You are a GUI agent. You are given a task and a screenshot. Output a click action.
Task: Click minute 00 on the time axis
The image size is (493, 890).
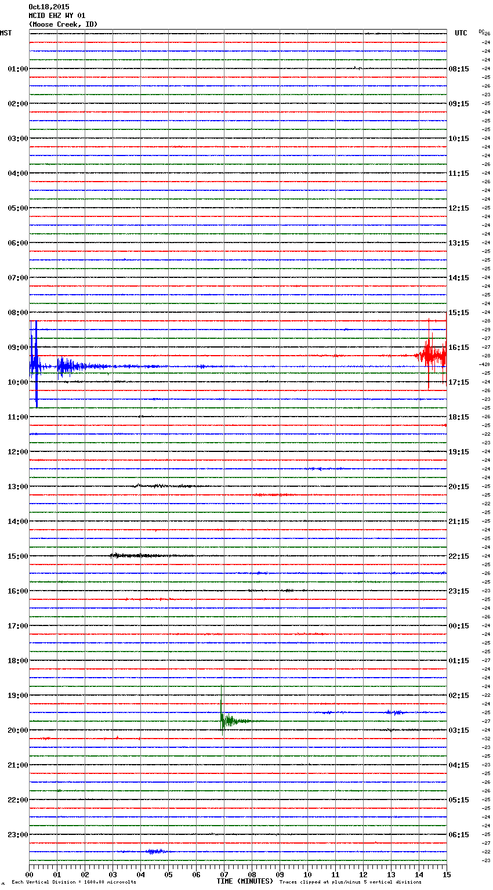coord(30,874)
